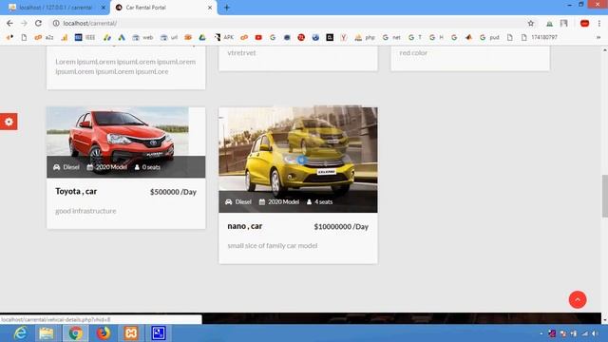Switch to the localhost / 127.0.0.1 tab

(x=55, y=8)
